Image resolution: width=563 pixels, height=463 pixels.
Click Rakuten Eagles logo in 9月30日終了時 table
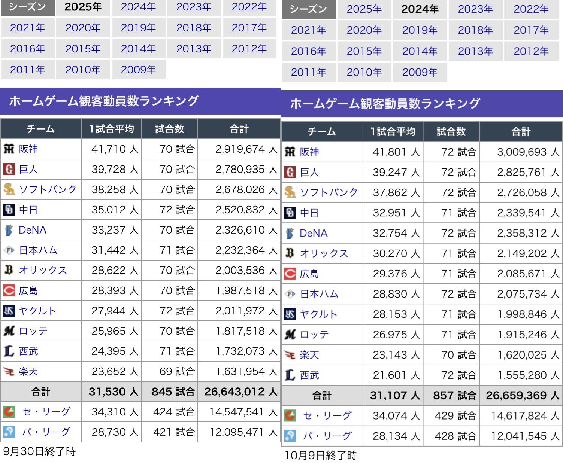tap(9, 372)
